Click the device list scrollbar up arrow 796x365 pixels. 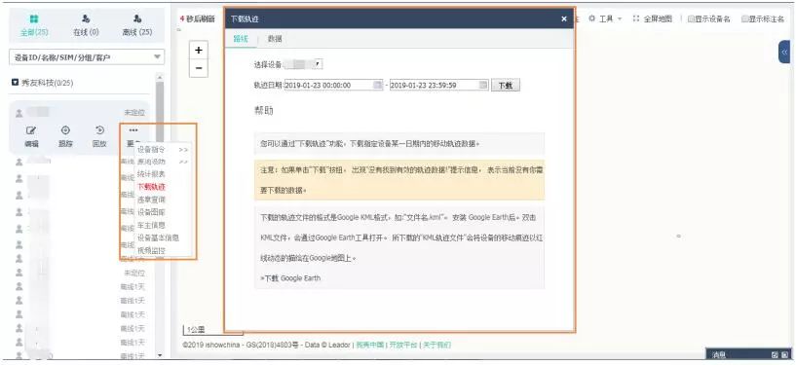160,77
